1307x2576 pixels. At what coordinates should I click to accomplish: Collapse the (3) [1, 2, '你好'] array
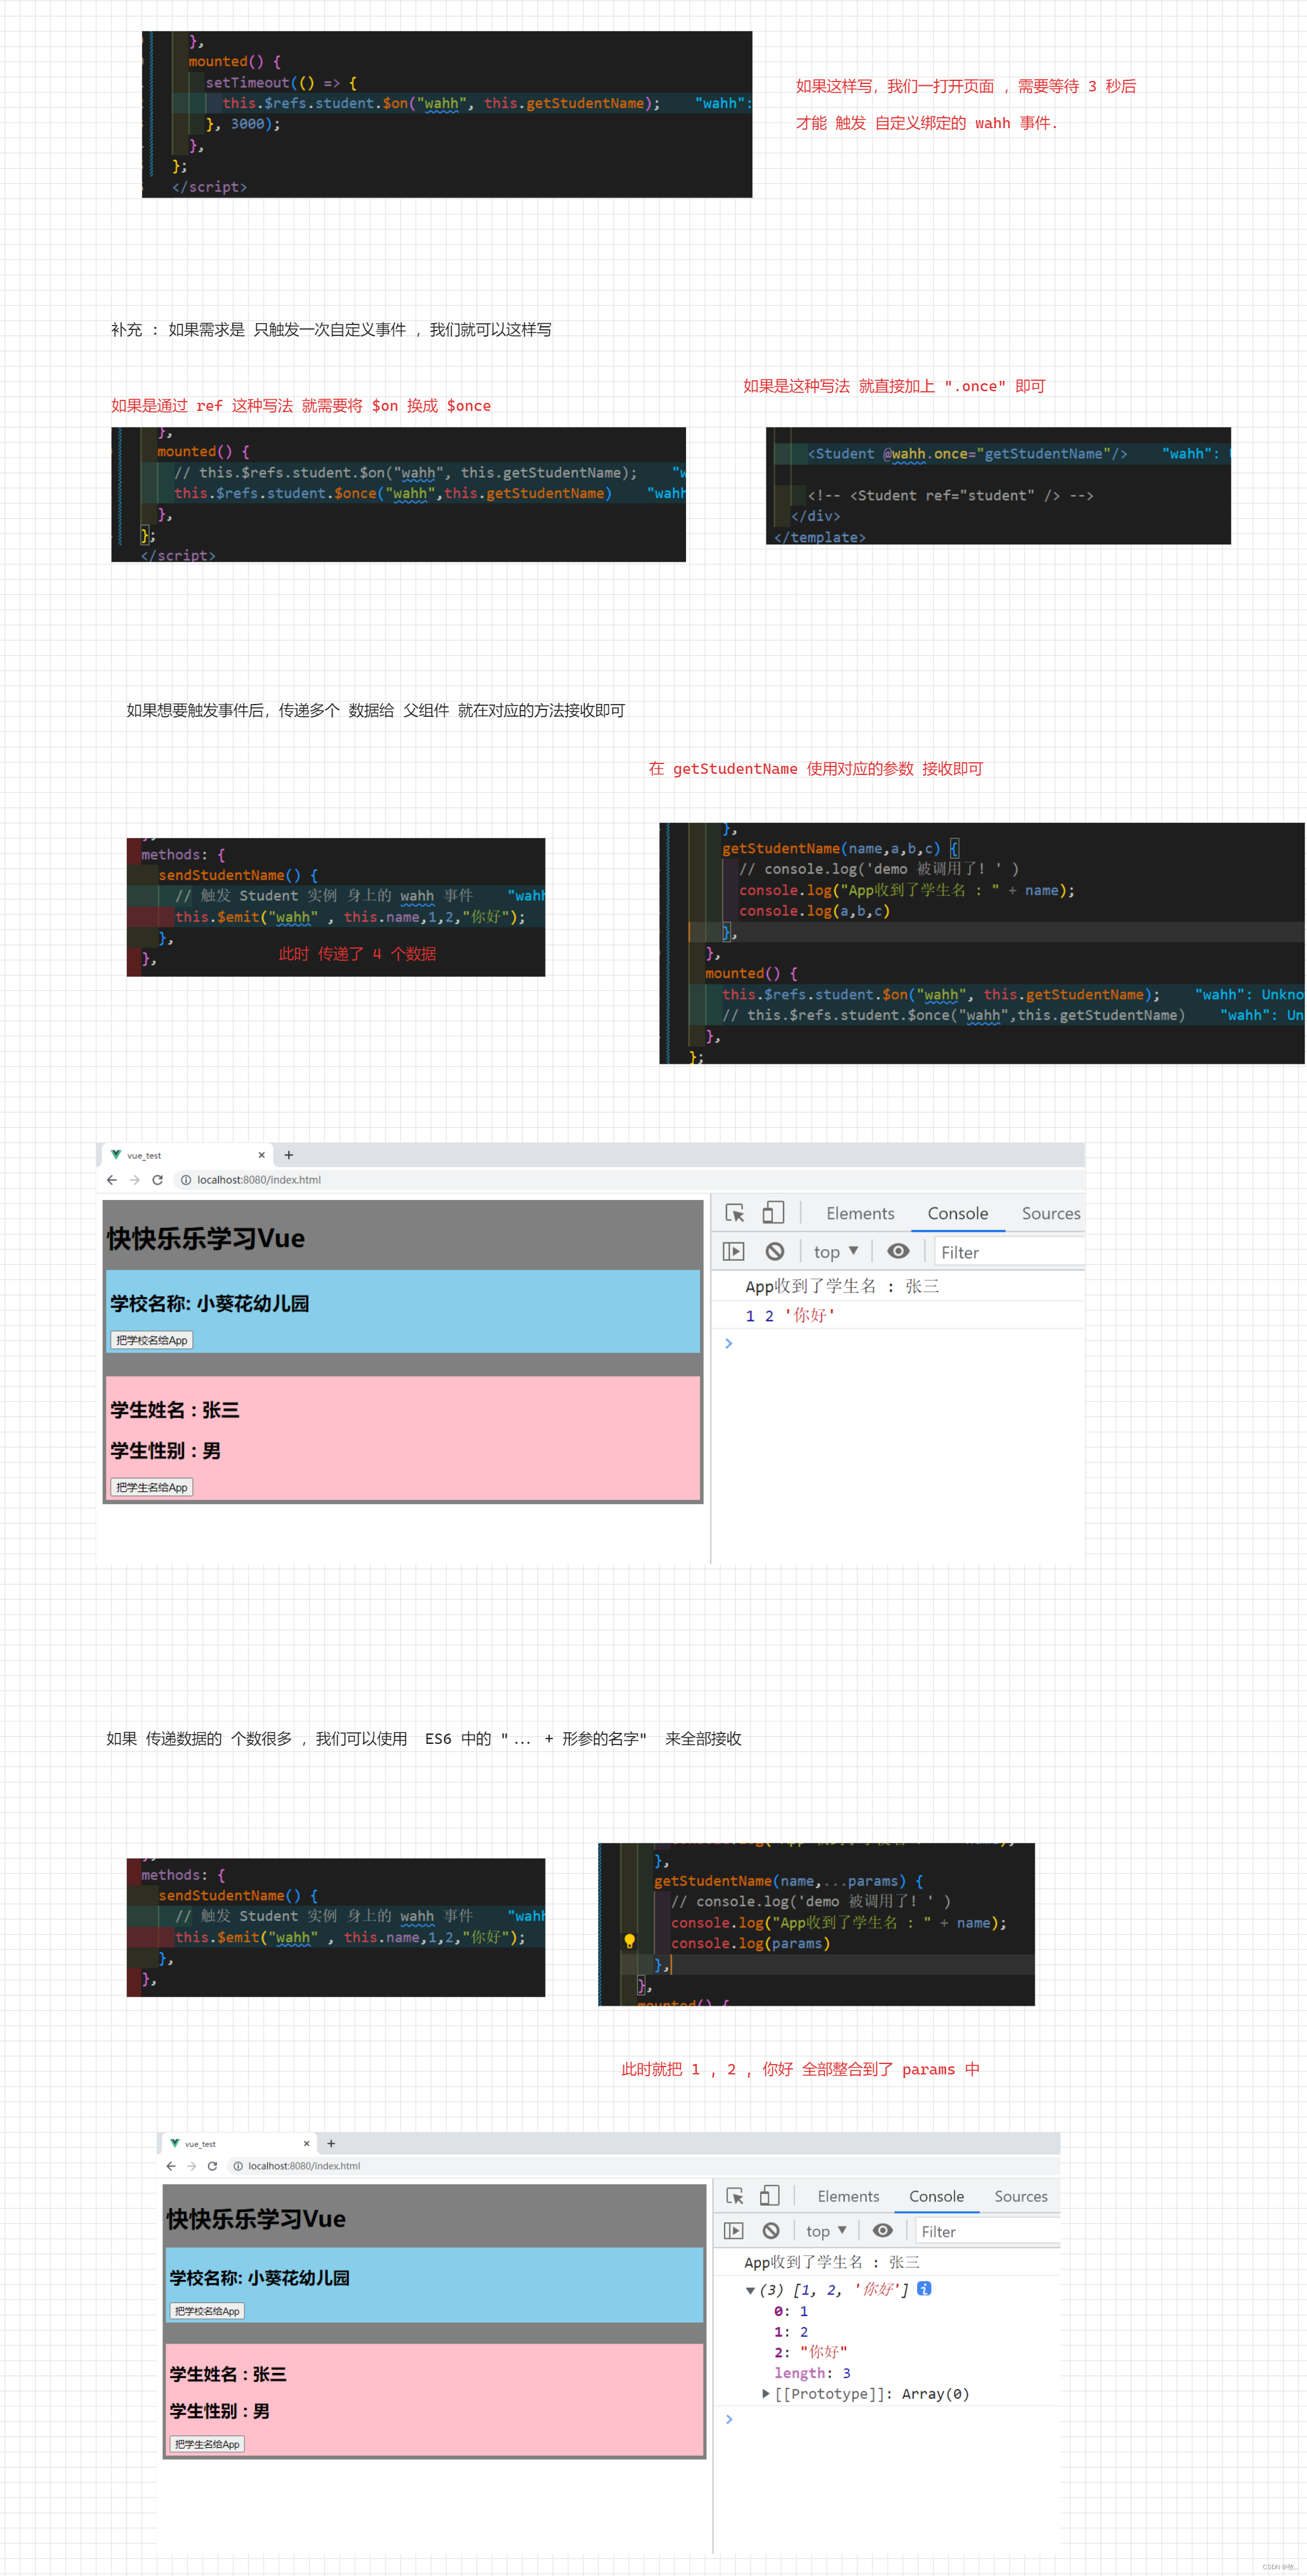[750, 2290]
